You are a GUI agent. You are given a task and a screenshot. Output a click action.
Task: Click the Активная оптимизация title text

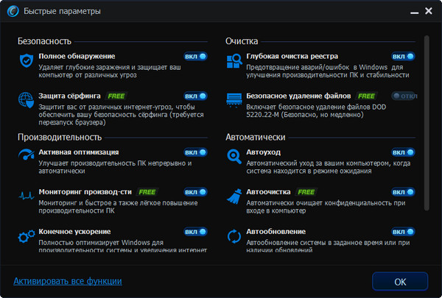(x=79, y=152)
